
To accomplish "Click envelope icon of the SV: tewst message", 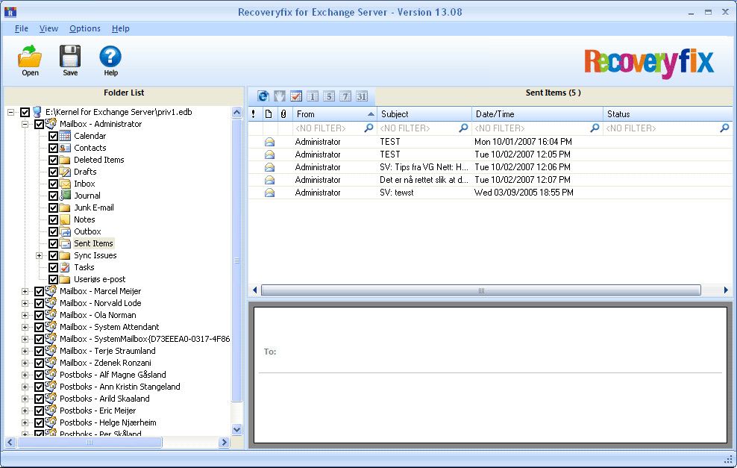I will pos(269,193).
